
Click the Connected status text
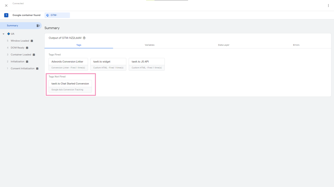tap(18, 3)
